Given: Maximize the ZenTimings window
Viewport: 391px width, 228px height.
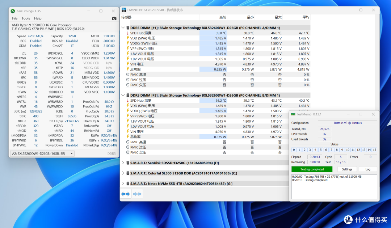Looking at the screenshot, I should pos(101,11).
